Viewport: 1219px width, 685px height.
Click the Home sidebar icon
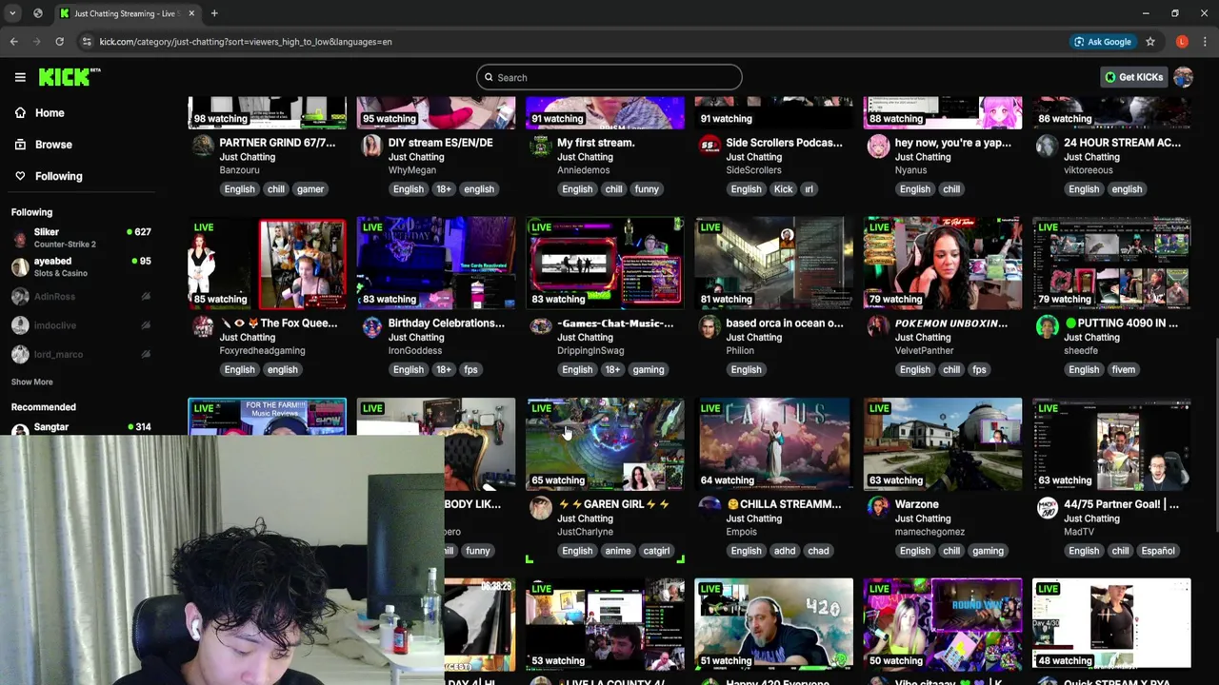point(20,112)
